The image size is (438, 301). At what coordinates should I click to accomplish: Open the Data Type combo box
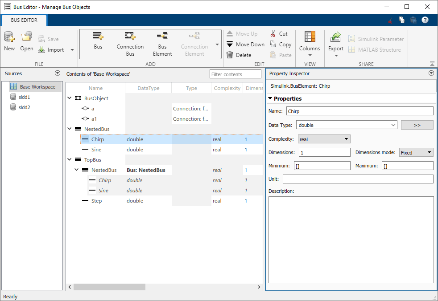[x=347, y=125]
